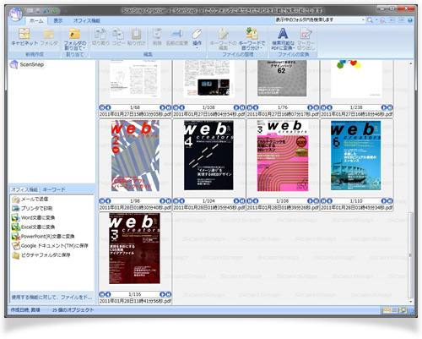The height and width of the screenshot is (339, 422).
Task: Click filename 2011年01月27日15時03分05秒.pdf
Action: click(x=135, y=114)
